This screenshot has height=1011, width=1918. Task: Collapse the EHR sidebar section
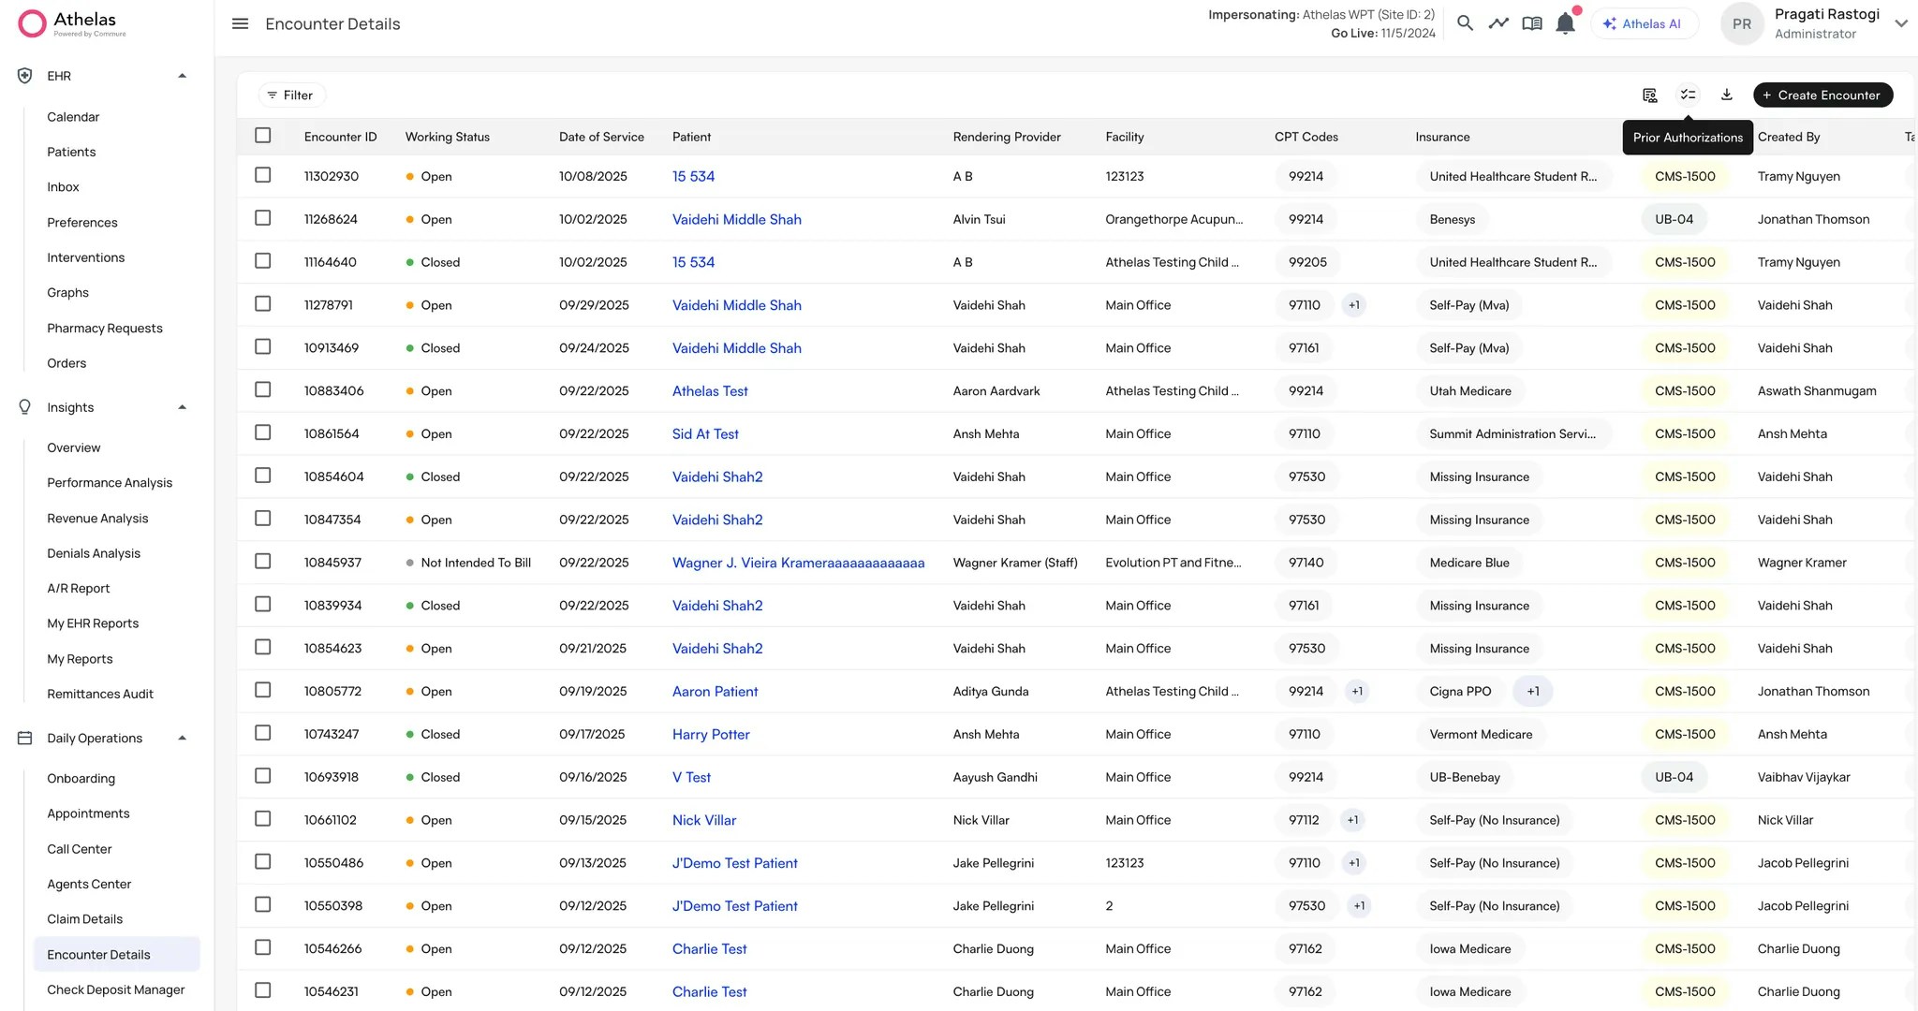pyautogui.click(x=183, y=76)
